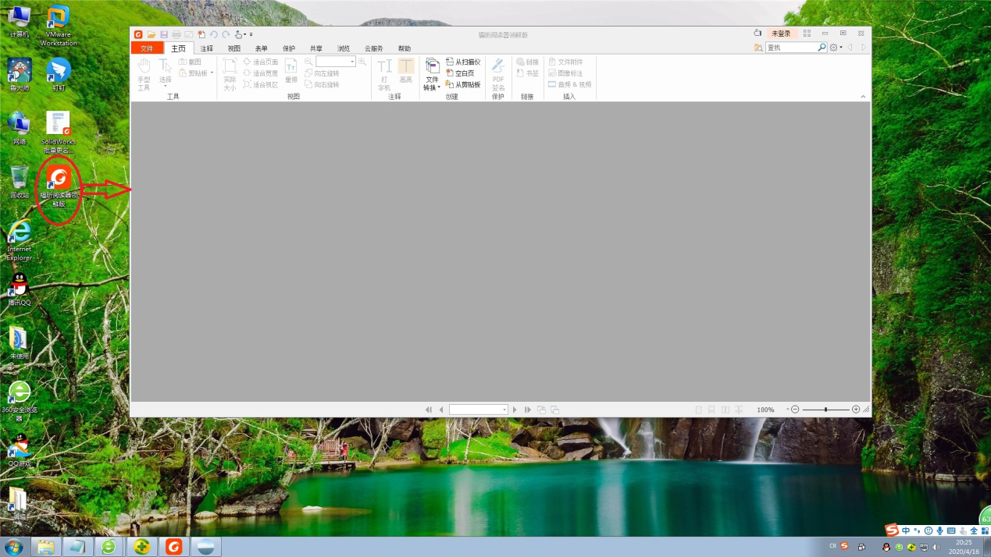Select the Hand tool (手型工具)

pos(144,75)
